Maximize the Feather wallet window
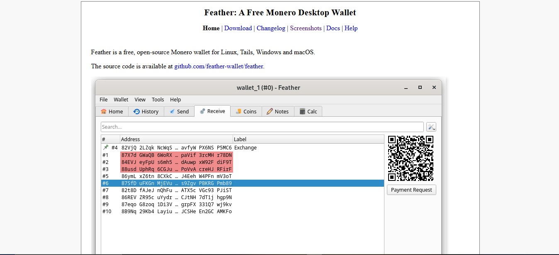Viewport: 559px width, 255px height. click(x=420, y=88)
